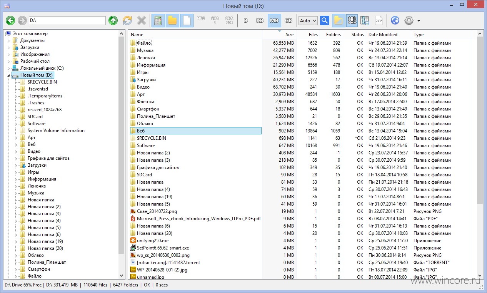
Task: Expand the SDCard node in the tree
Action: point(16,117)
